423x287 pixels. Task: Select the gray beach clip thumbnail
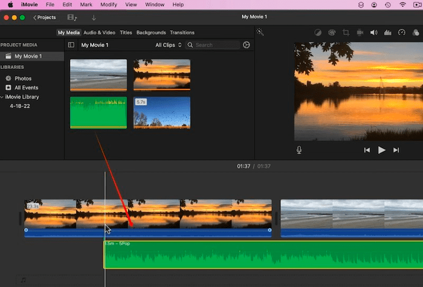pos(98,76)
